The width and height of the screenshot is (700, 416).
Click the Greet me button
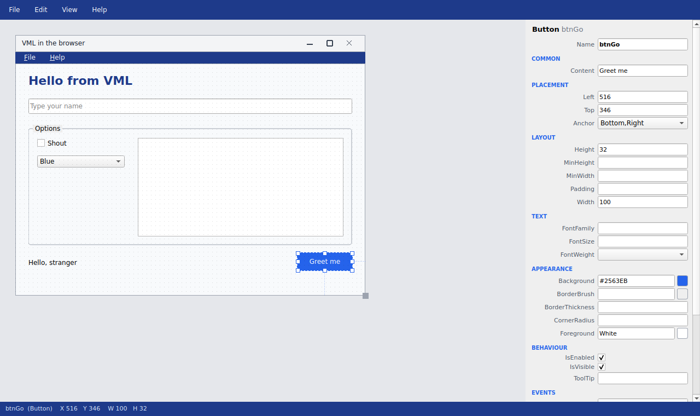(x=325, y=262)
